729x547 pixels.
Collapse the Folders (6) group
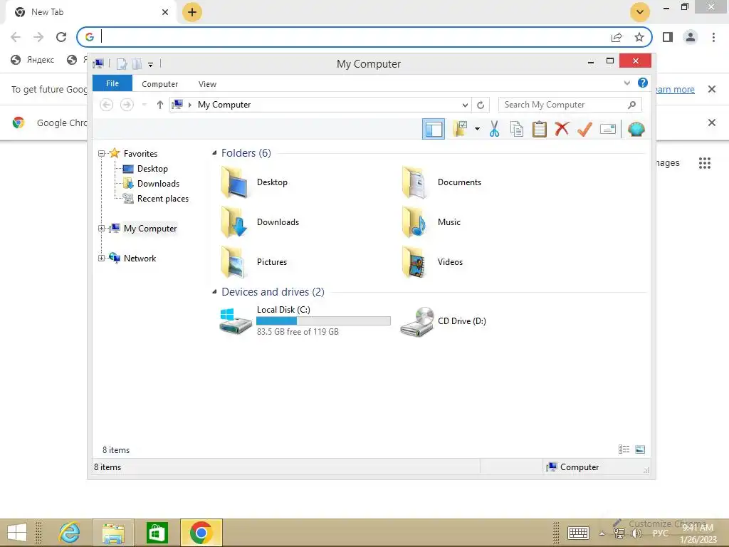214,153
